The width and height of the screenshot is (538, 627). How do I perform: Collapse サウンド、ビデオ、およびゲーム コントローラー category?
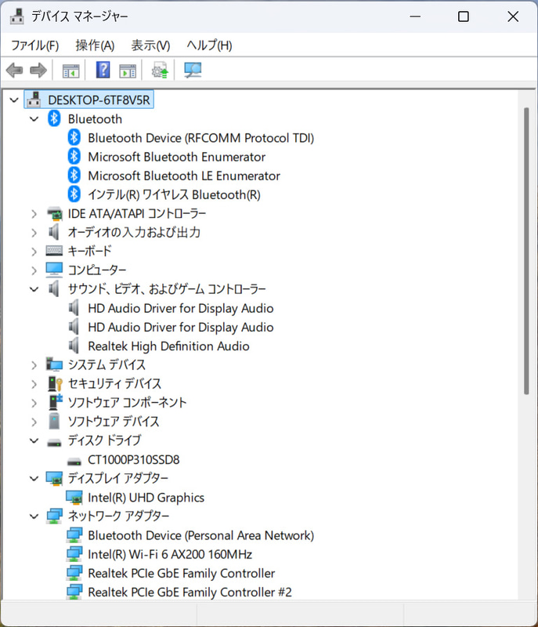tap(34, 289)
